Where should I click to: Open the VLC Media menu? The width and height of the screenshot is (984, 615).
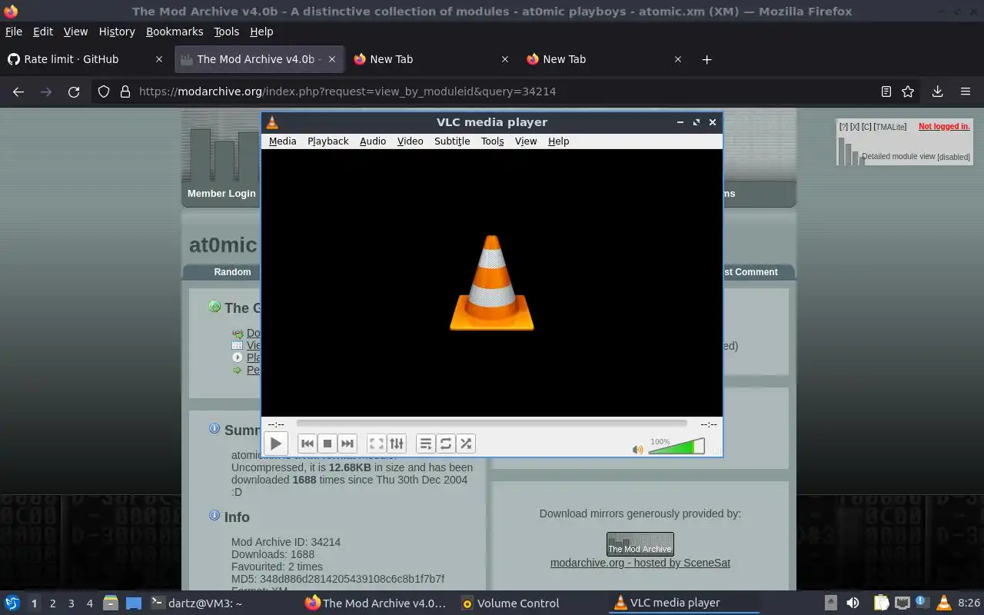[282, 141]
